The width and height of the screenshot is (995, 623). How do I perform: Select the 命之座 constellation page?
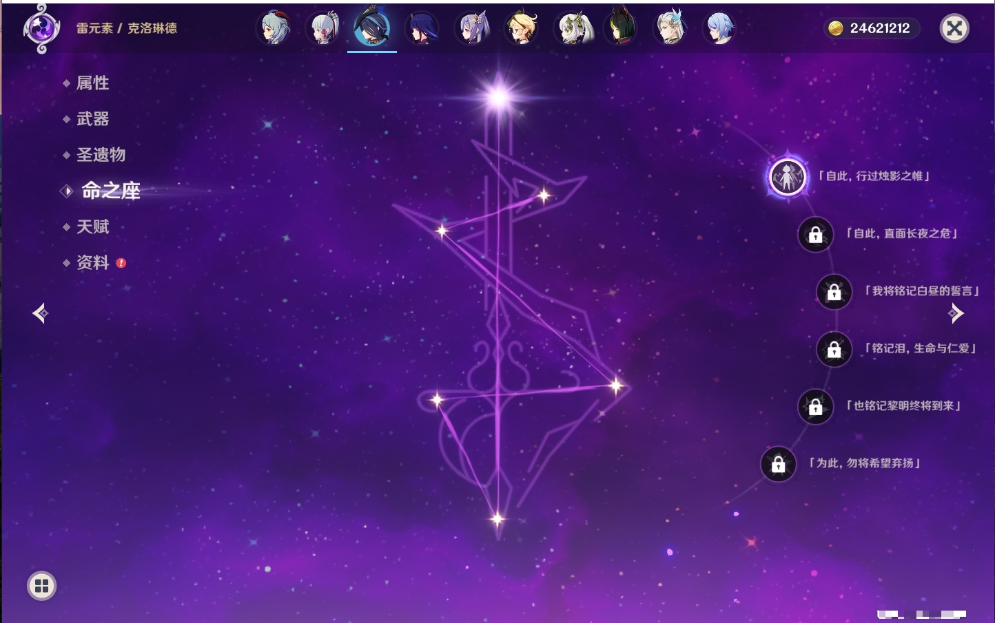click(x=110, y=191)
